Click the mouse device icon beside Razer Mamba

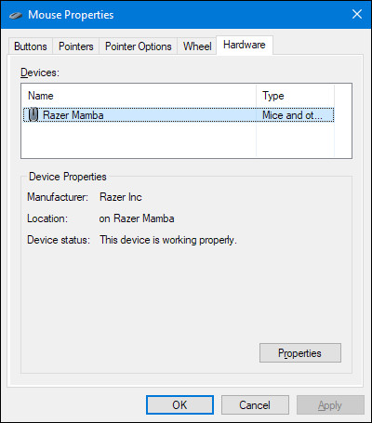(33, 114)
